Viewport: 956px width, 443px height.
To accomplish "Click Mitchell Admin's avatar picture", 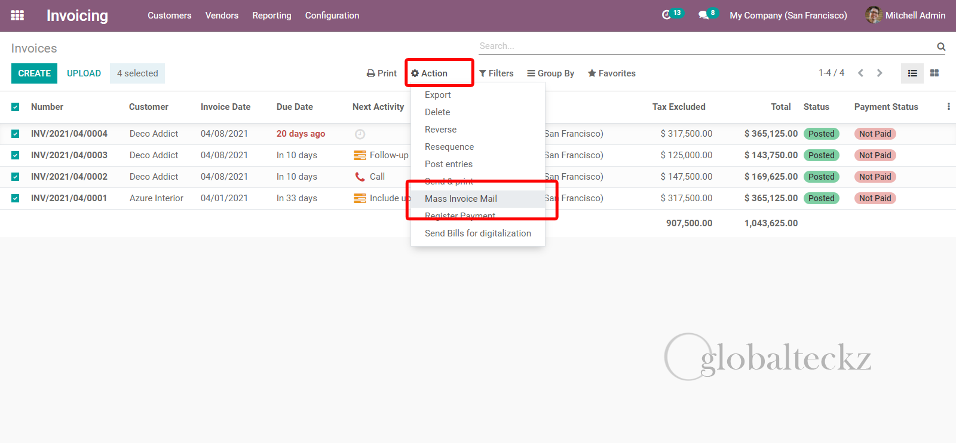I will (874, 15).
